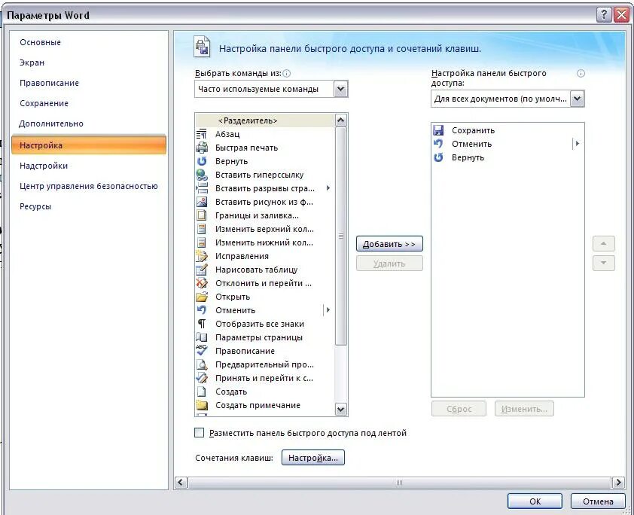The width and height of the screenshot is (634, 515).
Task: Open the Основные category
Action: tap(41, 42)
